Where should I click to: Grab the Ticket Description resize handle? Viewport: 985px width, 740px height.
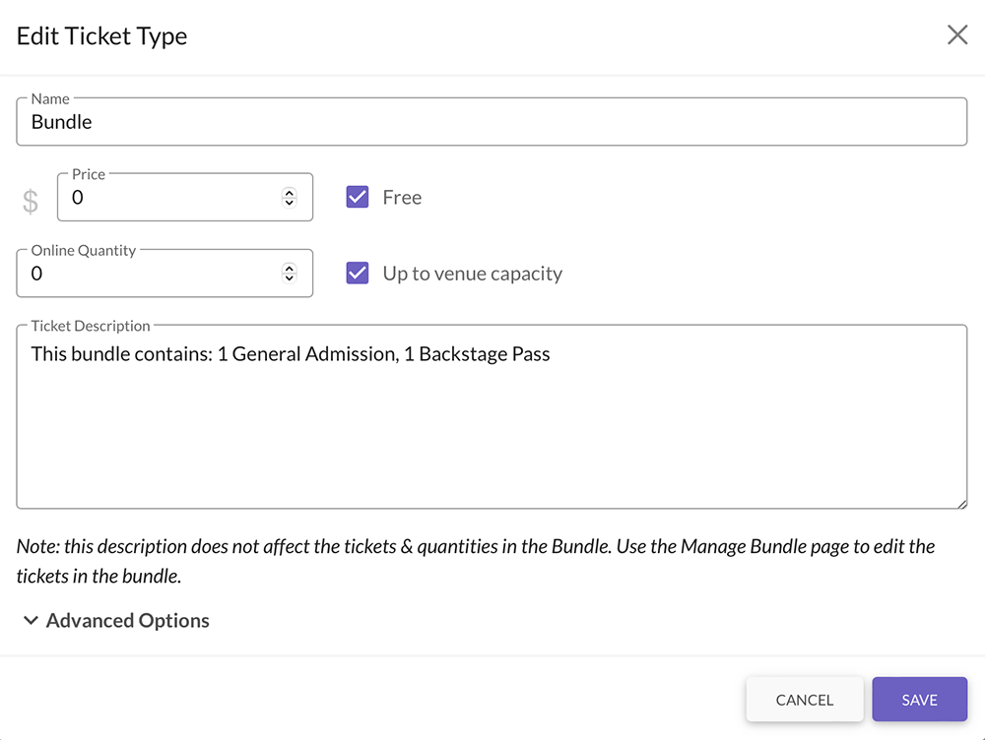(x=961, y=504)
